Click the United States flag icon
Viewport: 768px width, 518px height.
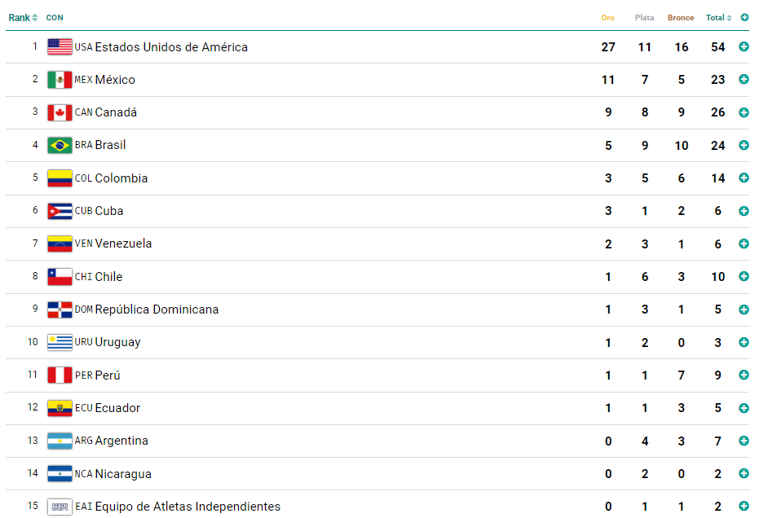(60, 47)
